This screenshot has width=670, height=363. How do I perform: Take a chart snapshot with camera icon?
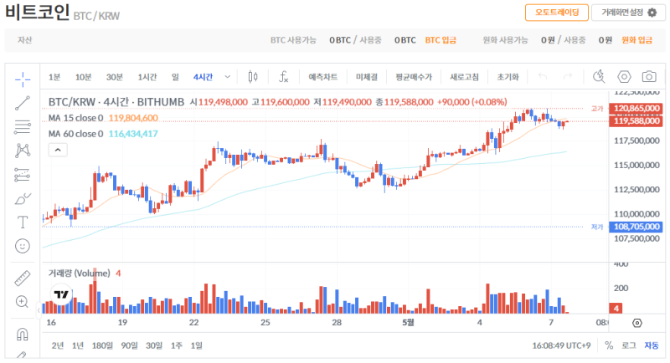pyautogui.click(x=649, y=77)
